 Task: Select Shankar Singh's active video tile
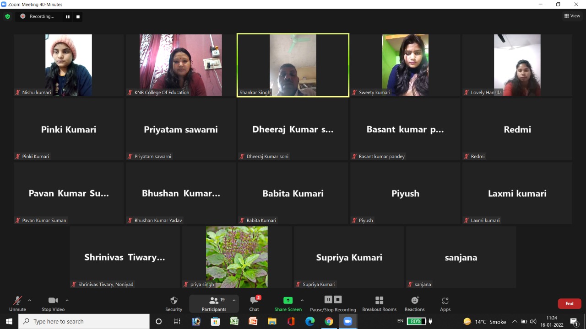point(293,65)
